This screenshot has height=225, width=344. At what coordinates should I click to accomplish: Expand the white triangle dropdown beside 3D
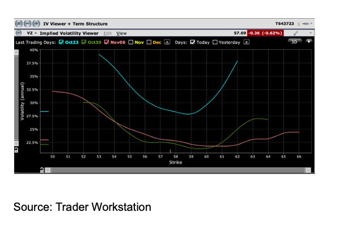coord(309,41)
